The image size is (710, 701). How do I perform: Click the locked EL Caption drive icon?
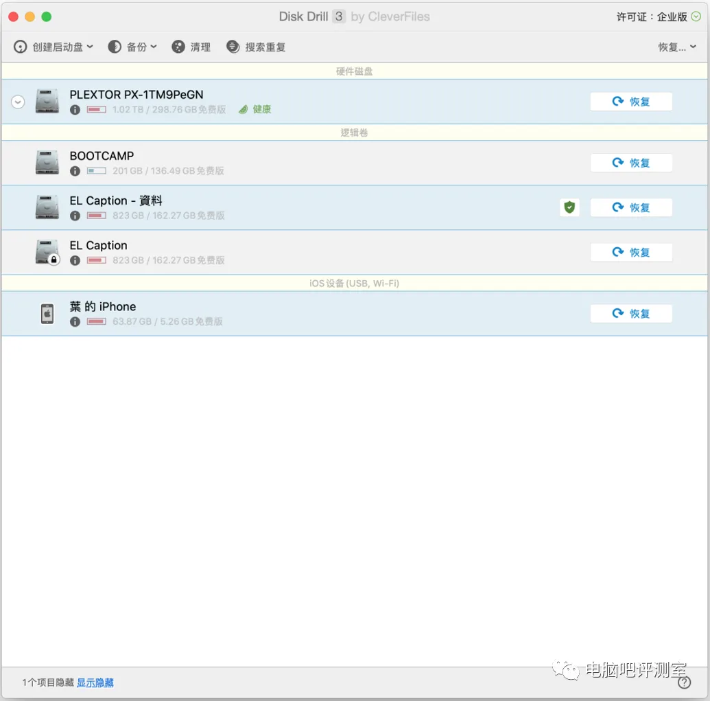click(x=47, y=252)
